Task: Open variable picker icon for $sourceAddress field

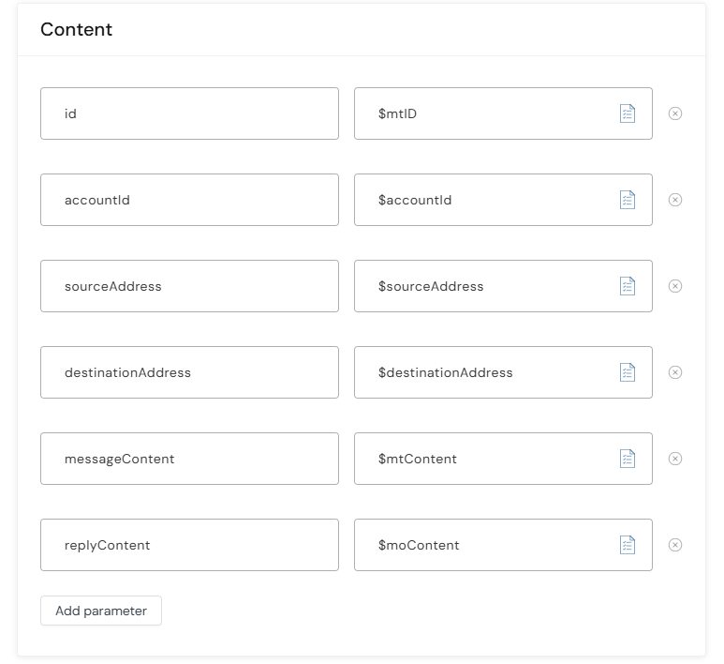Action: coord(627,286)
